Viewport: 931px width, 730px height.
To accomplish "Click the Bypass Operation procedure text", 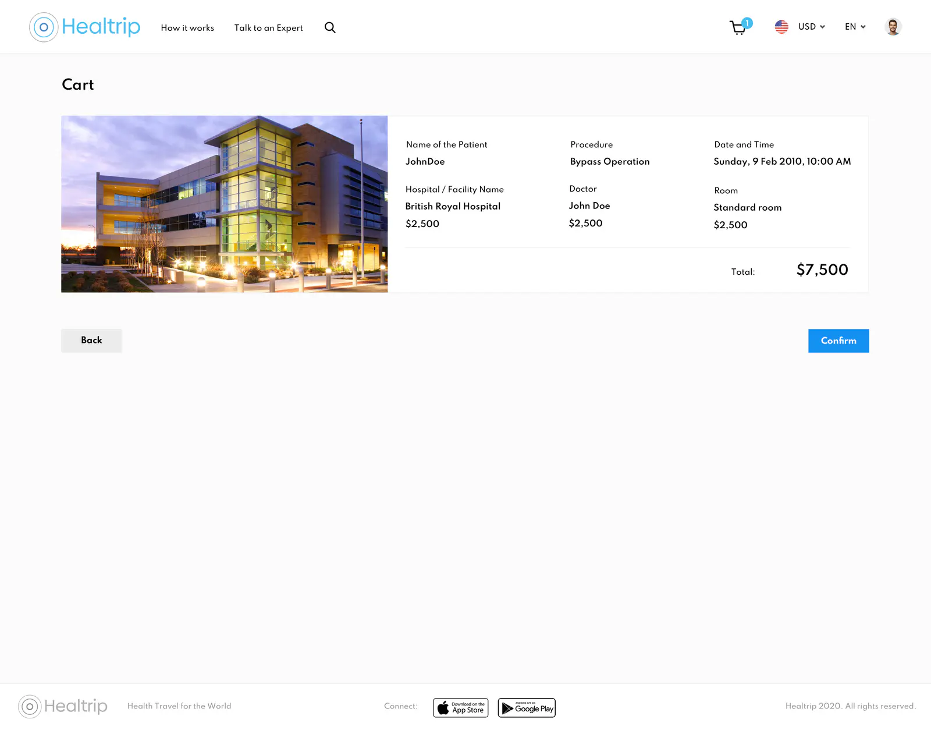I will [610, 162].
